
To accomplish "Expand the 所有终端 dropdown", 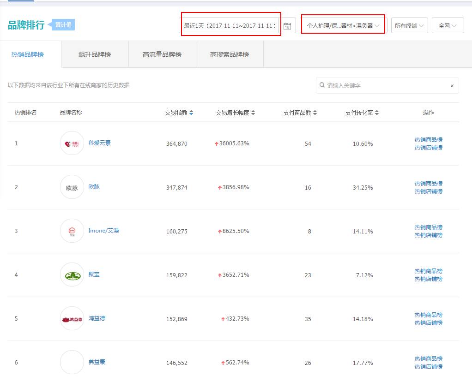I will (x=409, y=26).
